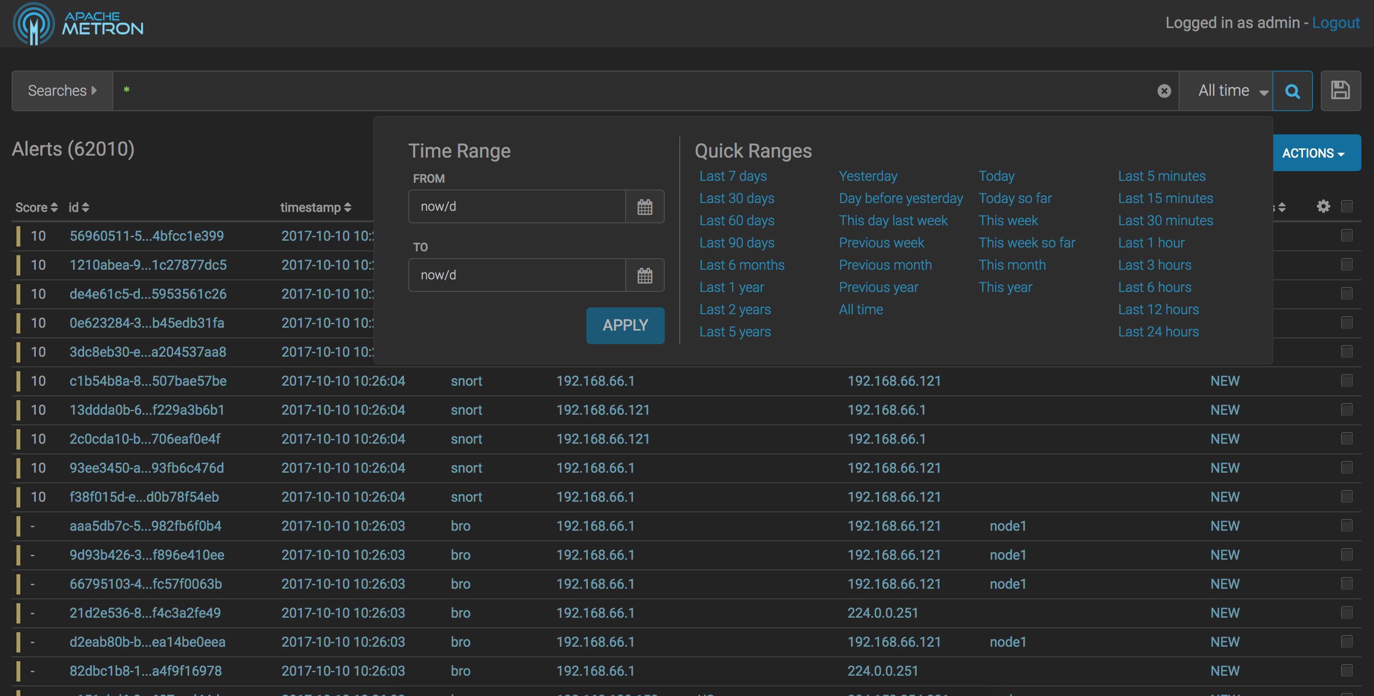Open the TO field calendar picker icon
1374x696 pixels.
[x=644, y=275]
